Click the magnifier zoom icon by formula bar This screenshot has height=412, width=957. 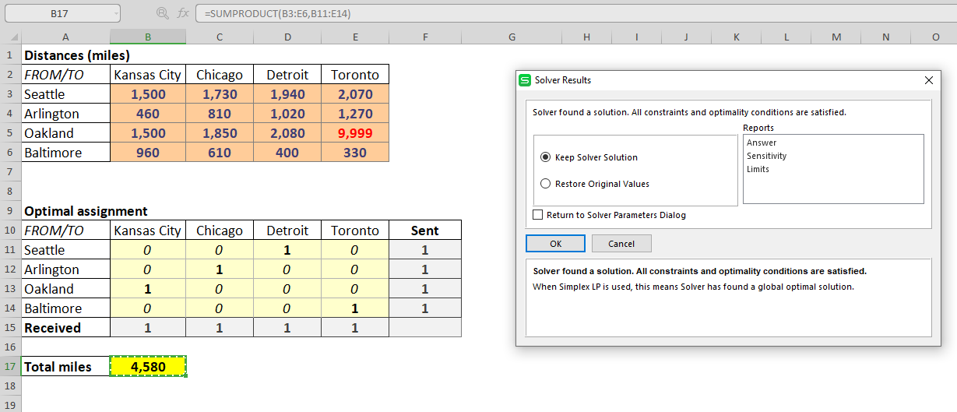[162, 13]
